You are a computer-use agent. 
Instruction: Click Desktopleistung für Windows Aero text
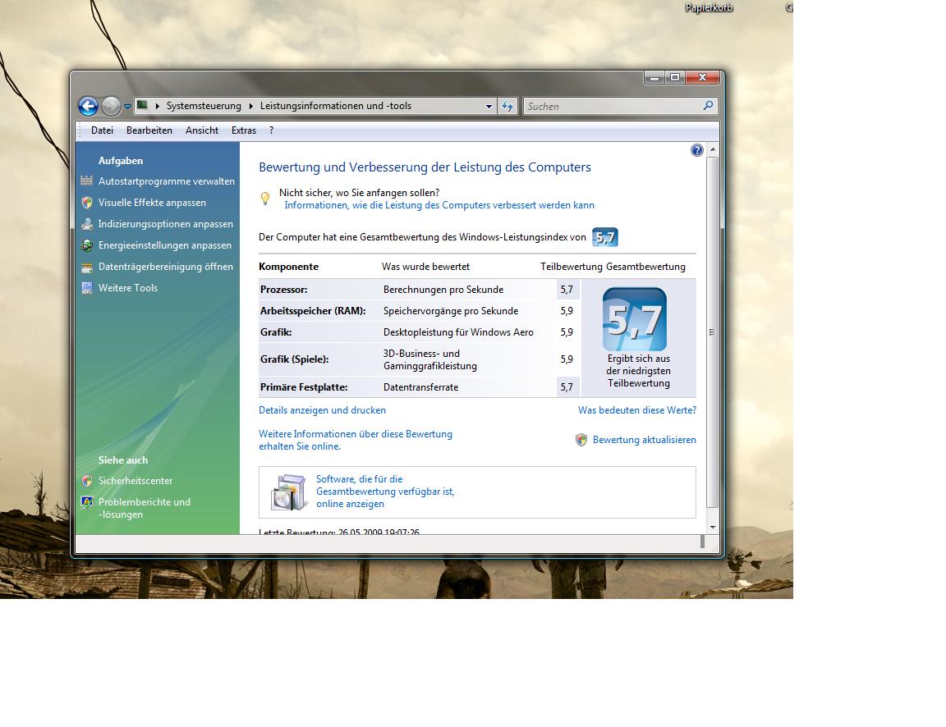coord(458,332)
